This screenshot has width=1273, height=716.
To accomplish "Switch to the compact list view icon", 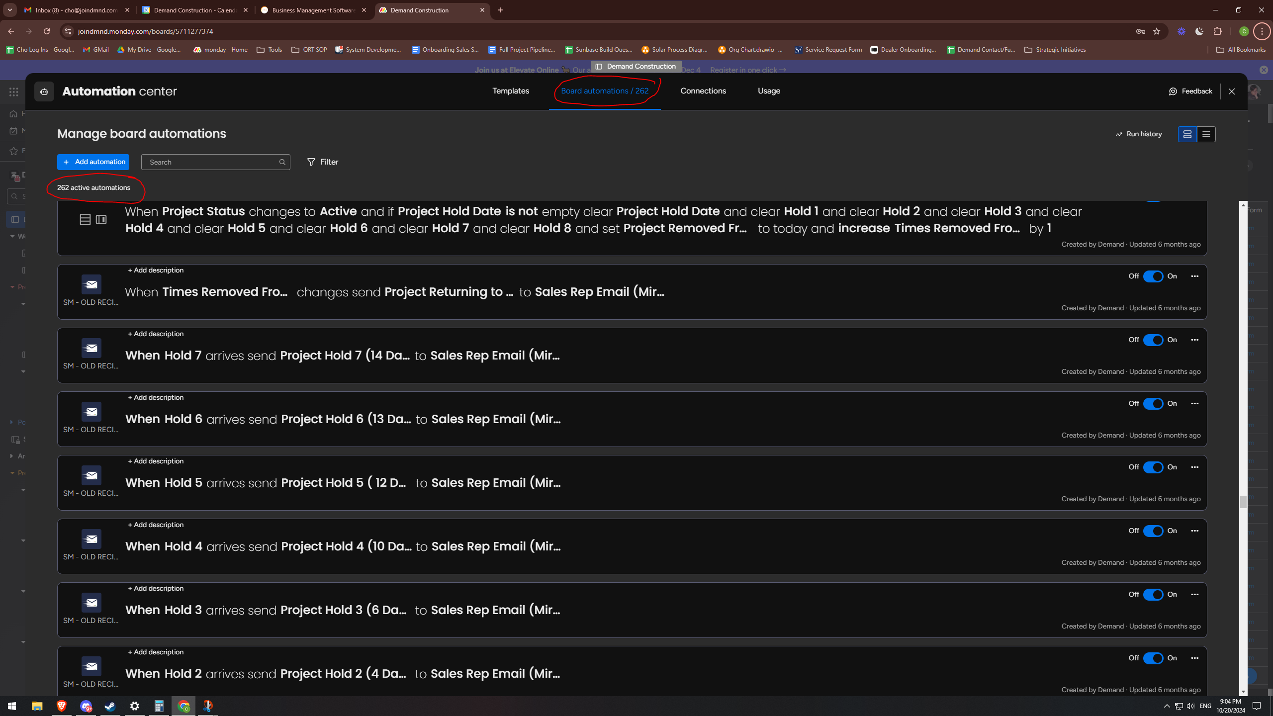I will (1206, 134).
